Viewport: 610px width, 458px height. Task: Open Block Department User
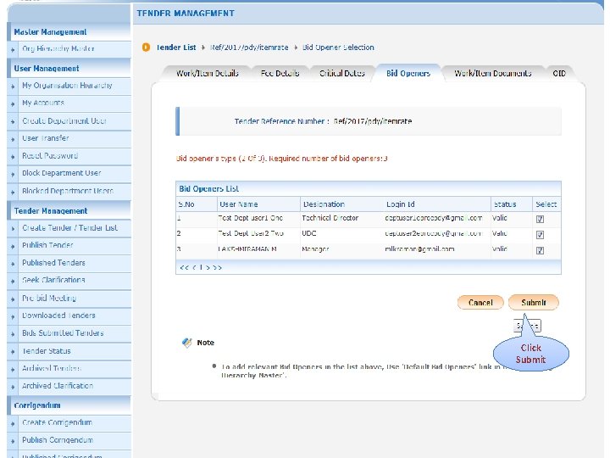(62, 173)
